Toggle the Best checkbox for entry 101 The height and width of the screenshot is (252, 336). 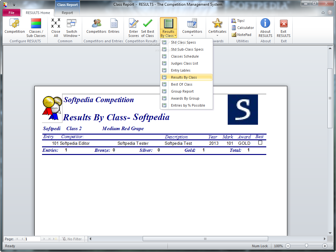click(x=260, y=143)
